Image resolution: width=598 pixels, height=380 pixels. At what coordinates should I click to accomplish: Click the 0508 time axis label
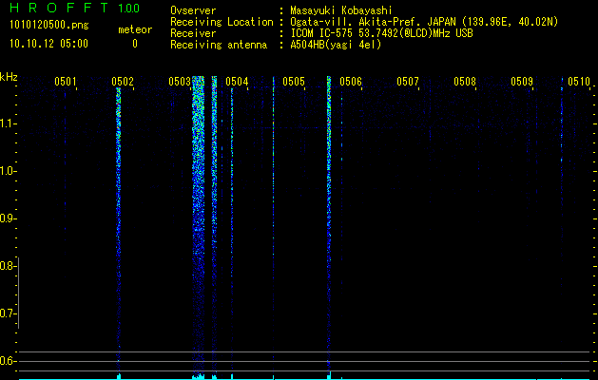465,82
